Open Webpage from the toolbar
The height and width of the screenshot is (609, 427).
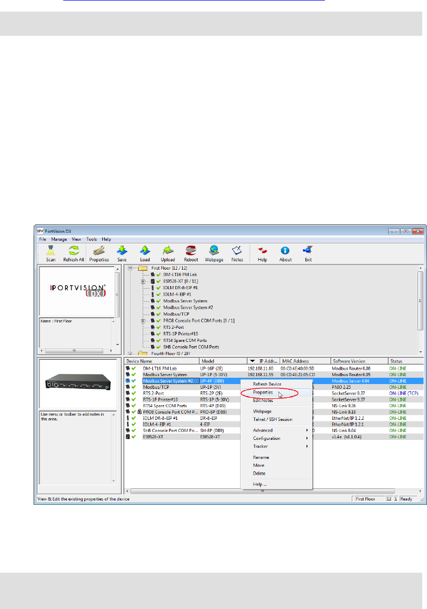tap(214, 254)
